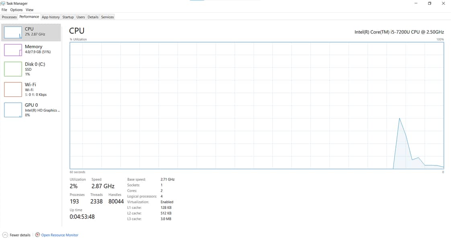Click the Base speed value 2.71 GHz
This screenshot has height=241, width=451.
tap(167, 179)
